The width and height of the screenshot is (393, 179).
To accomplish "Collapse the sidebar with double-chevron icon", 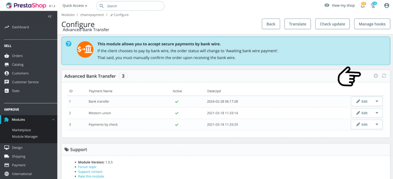I will [x=50, y=17].
